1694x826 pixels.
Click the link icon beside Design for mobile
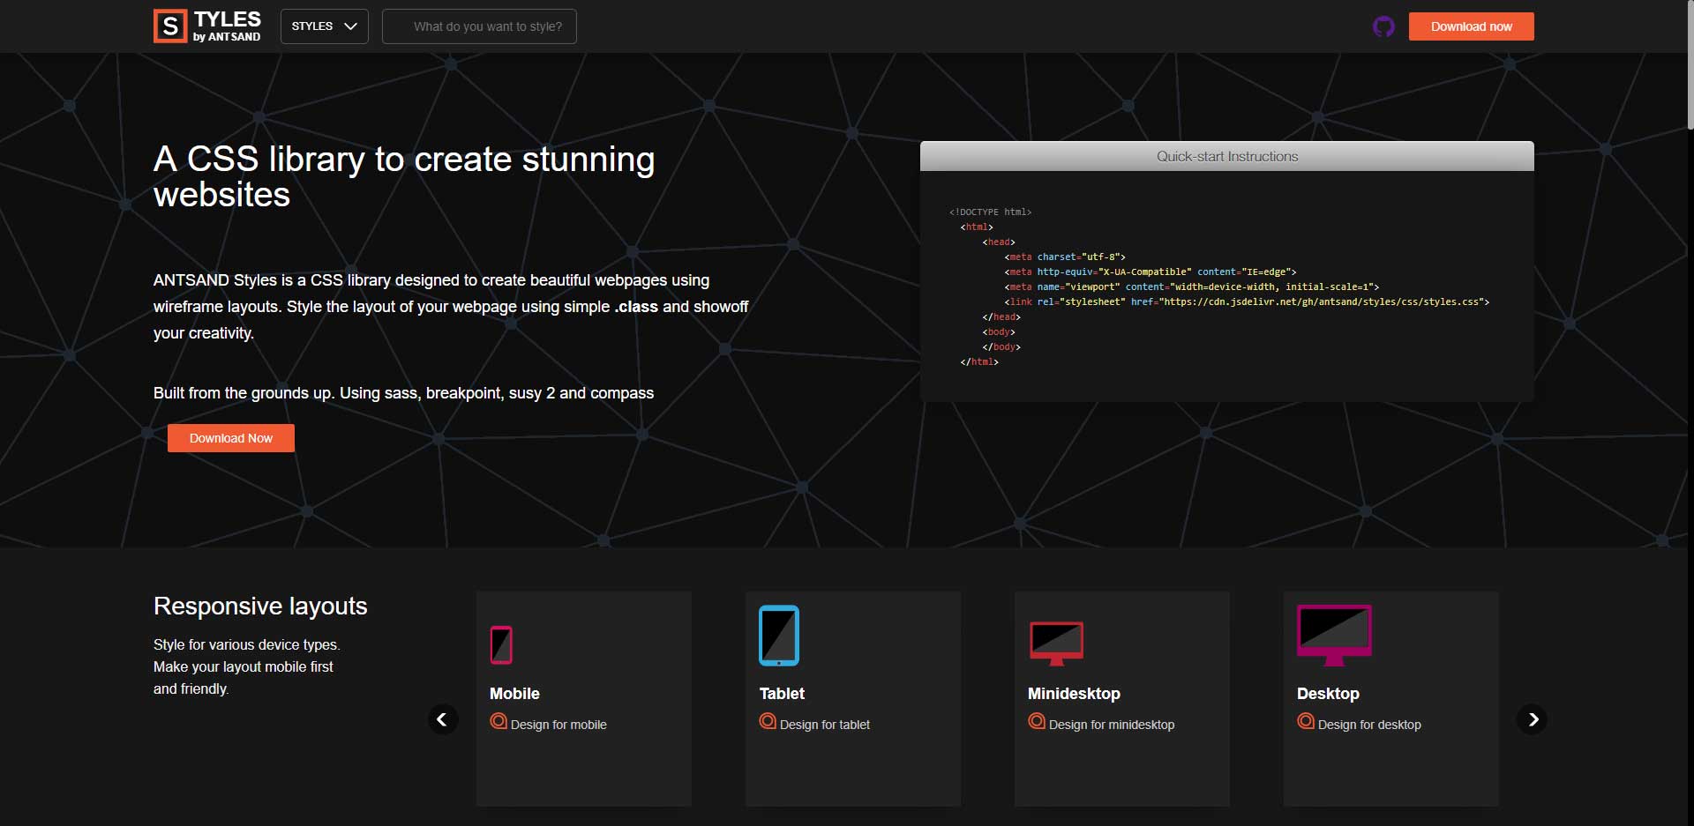point(498,722)
